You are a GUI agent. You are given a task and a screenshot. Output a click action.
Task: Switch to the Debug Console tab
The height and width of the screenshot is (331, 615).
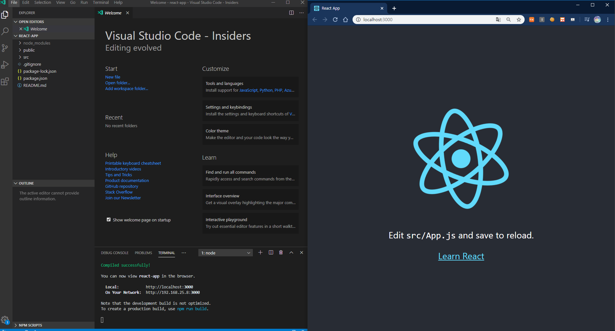pos(115,253)
